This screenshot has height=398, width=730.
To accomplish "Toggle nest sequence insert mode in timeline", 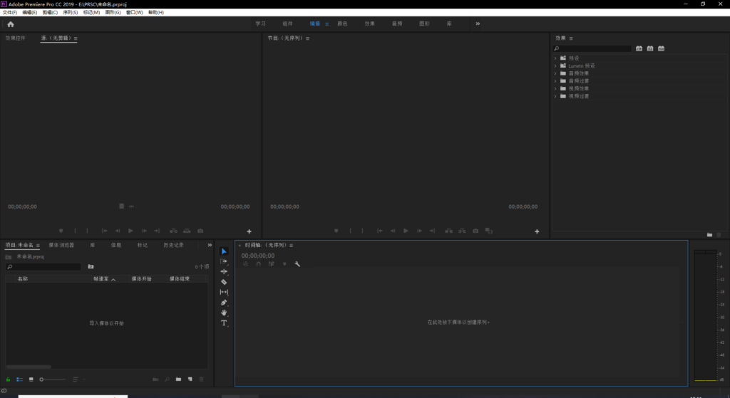I will (246, 264).
